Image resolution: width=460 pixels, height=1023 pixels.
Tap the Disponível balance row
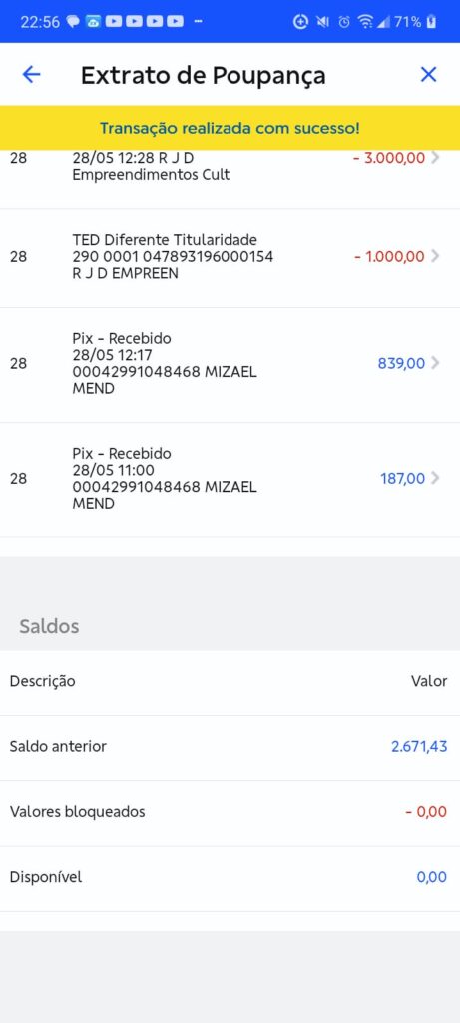(230, 878)
